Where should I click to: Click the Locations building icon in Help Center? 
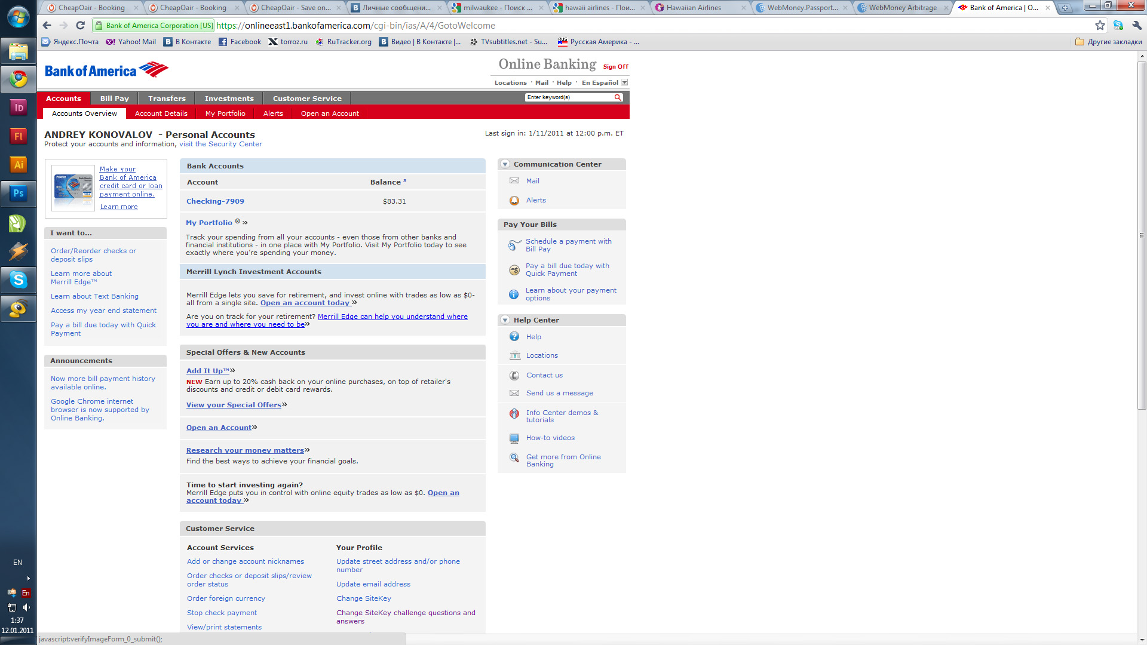coord(514,356)
